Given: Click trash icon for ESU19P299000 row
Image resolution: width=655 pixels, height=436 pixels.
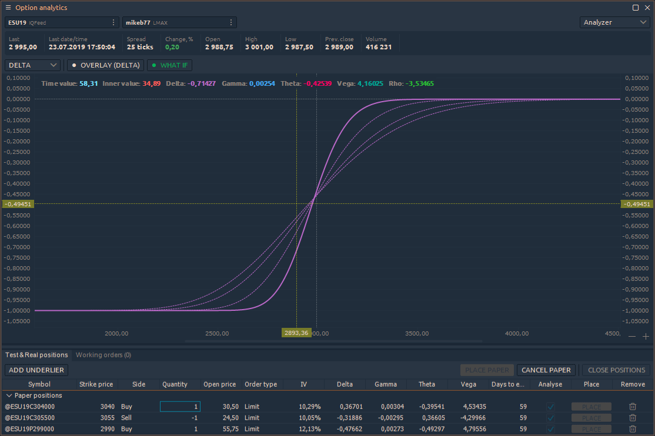Looking at the screenshot, I should 633,429.
